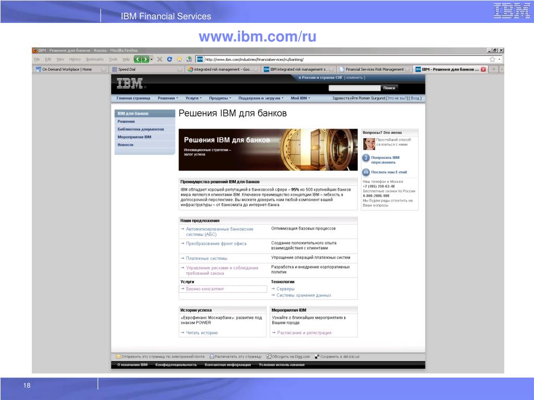Select IBM для банков in the sidebar
This screenshot has width=534, height=400.
point(145,113)
